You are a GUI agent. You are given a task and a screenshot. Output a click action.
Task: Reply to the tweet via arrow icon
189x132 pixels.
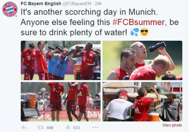point(24,128)
